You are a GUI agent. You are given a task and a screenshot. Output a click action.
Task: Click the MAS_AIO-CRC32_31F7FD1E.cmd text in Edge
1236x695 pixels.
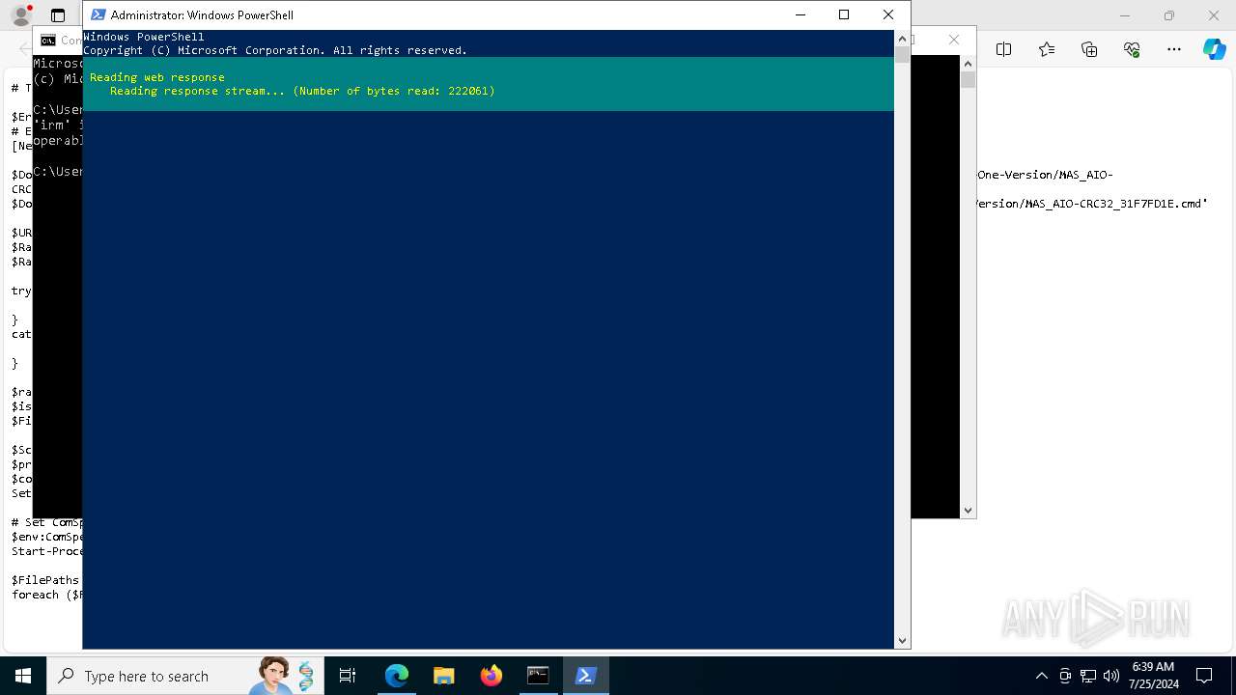[x=1115, y=204]
